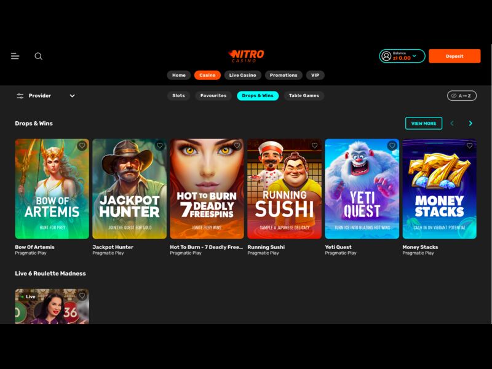Open the Jackpot Hunter title link
Viewport: 492px width, 369px height.
[x=113, y=247]
